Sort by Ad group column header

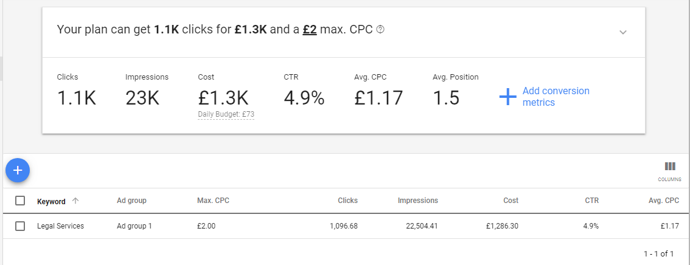[131, 201]
